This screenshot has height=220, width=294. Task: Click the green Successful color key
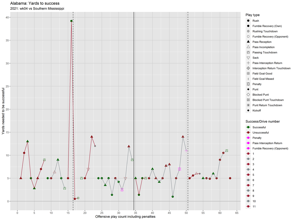[x=248, y=127]
